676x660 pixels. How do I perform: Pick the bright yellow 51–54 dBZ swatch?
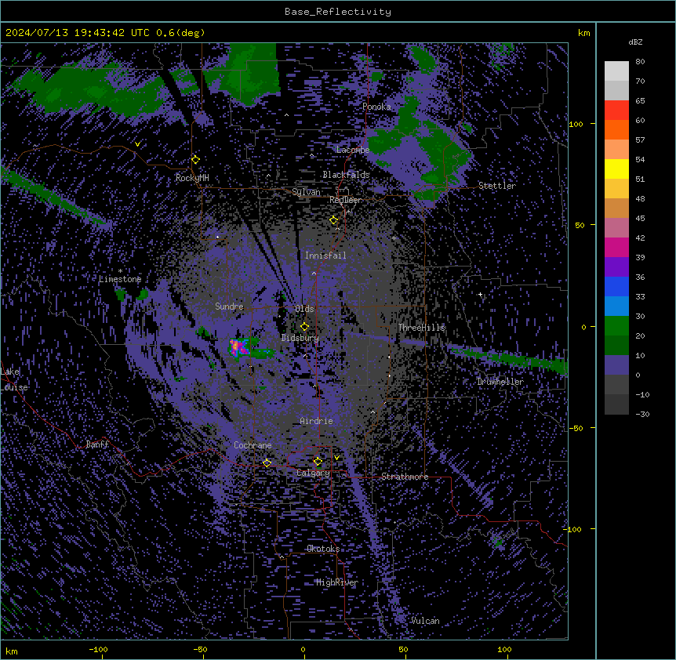point(616,169)
